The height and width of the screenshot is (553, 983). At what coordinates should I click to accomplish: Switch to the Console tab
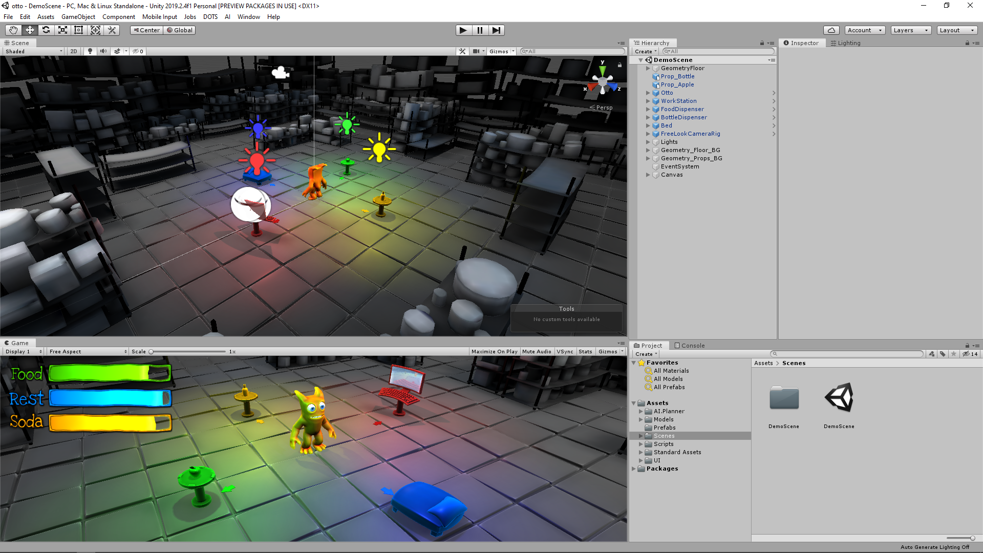point(689,346)
